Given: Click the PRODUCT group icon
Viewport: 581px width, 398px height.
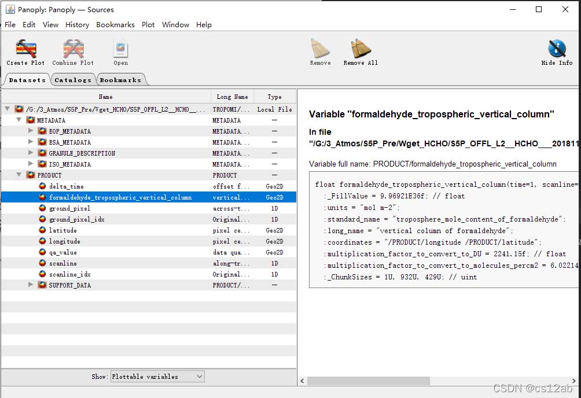Looking at the screenshot, I should click(x=31, y=175).
